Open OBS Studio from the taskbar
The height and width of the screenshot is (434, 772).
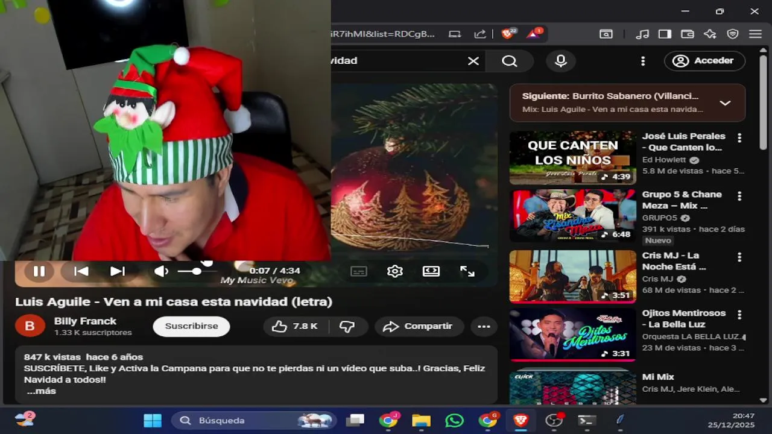click(x=554, y=420)
